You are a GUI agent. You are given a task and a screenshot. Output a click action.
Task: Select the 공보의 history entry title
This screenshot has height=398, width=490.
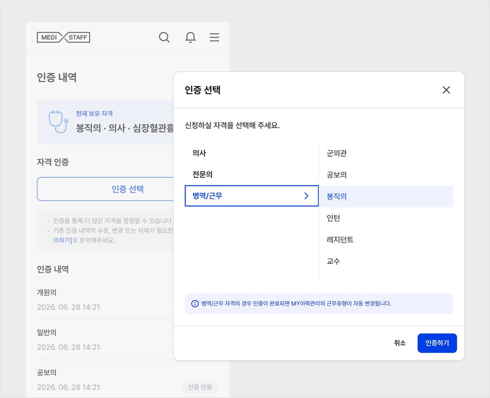47,372
